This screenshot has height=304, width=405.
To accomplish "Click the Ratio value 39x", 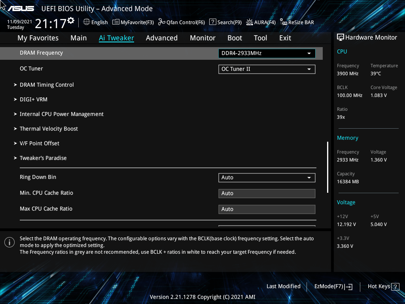I will (x=341, y=117).
